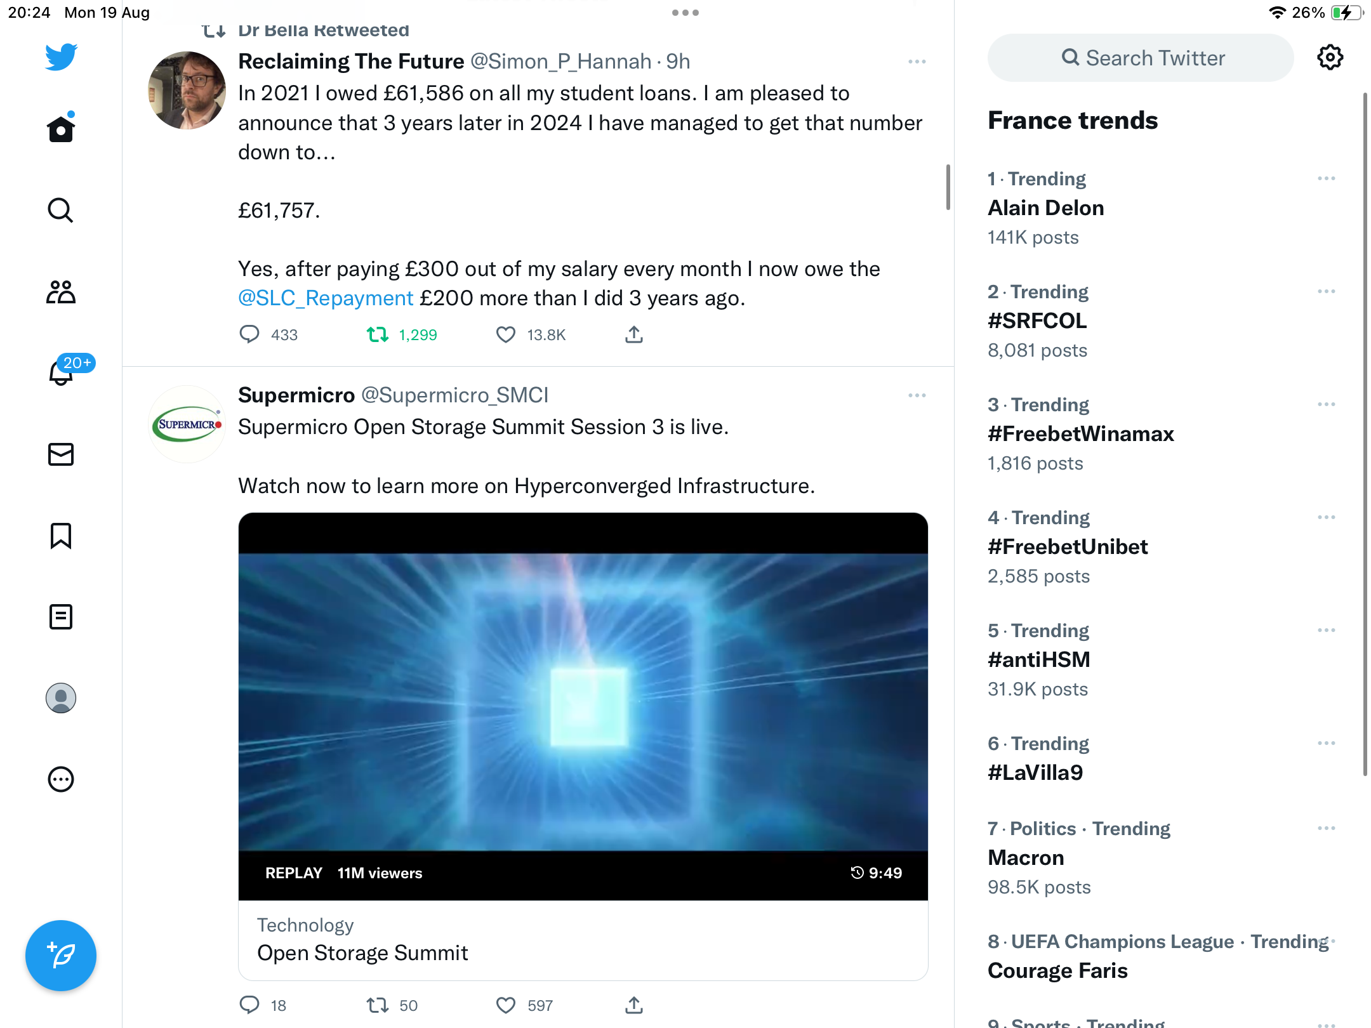Open Profile avatar icon in sidebar
Screen dimensions: 1371x1028
click(61, 698)
